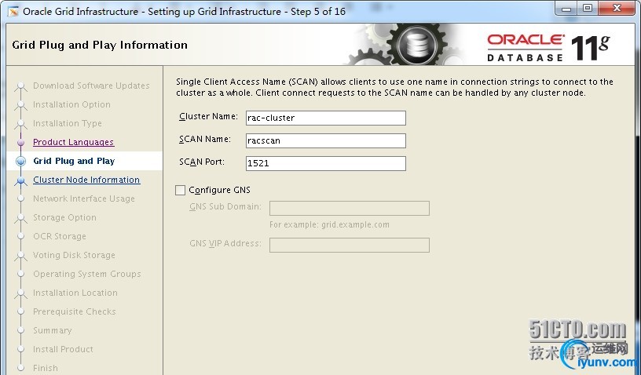Screen dimensions: 641x375
Task: Click the Product Languages step bullet icon
Action: (x=21, y=143)
